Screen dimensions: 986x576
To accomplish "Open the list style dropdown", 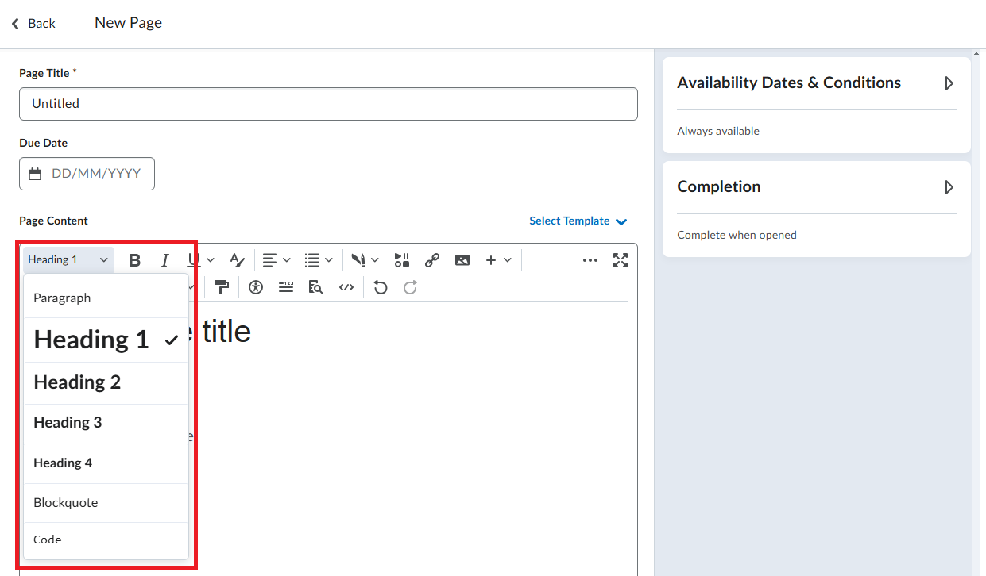I will pyautogui.click(x=319, y=260).
